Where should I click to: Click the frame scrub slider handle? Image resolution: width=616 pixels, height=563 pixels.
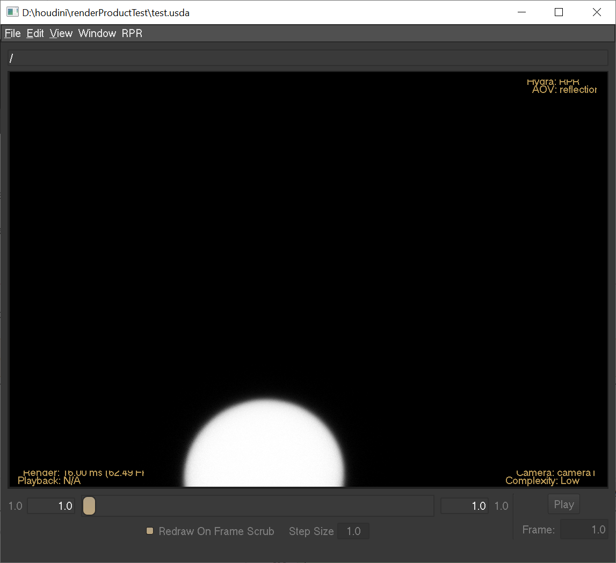click(89, 506)
